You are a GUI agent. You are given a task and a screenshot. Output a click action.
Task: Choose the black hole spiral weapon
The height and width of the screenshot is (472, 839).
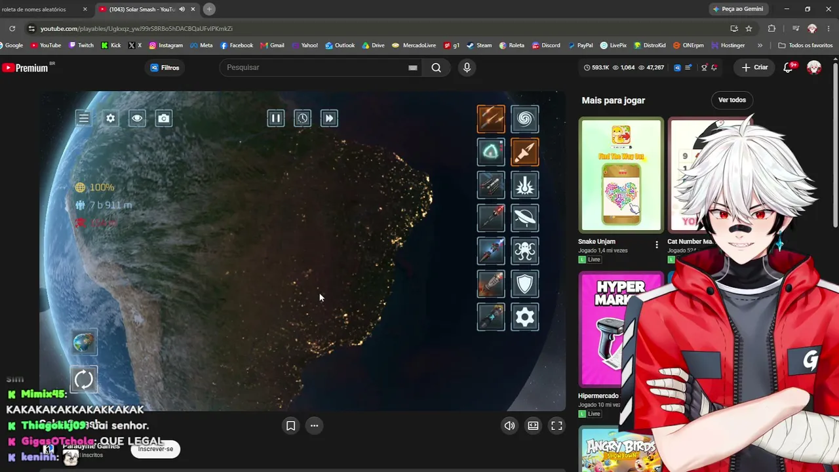click(524, 119)
